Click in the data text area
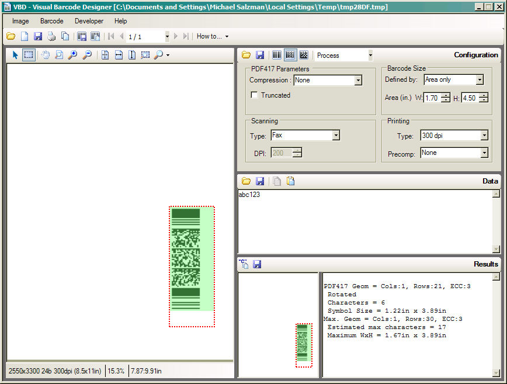Viewport: 507px width, 384px height. [x=365, y=222]
